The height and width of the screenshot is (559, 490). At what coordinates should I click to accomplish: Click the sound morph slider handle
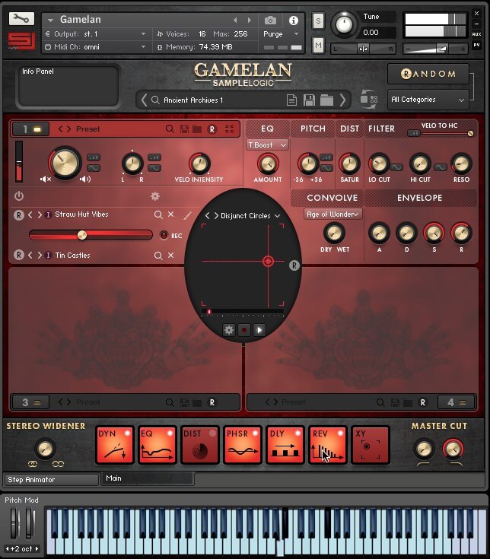point(82,235)
